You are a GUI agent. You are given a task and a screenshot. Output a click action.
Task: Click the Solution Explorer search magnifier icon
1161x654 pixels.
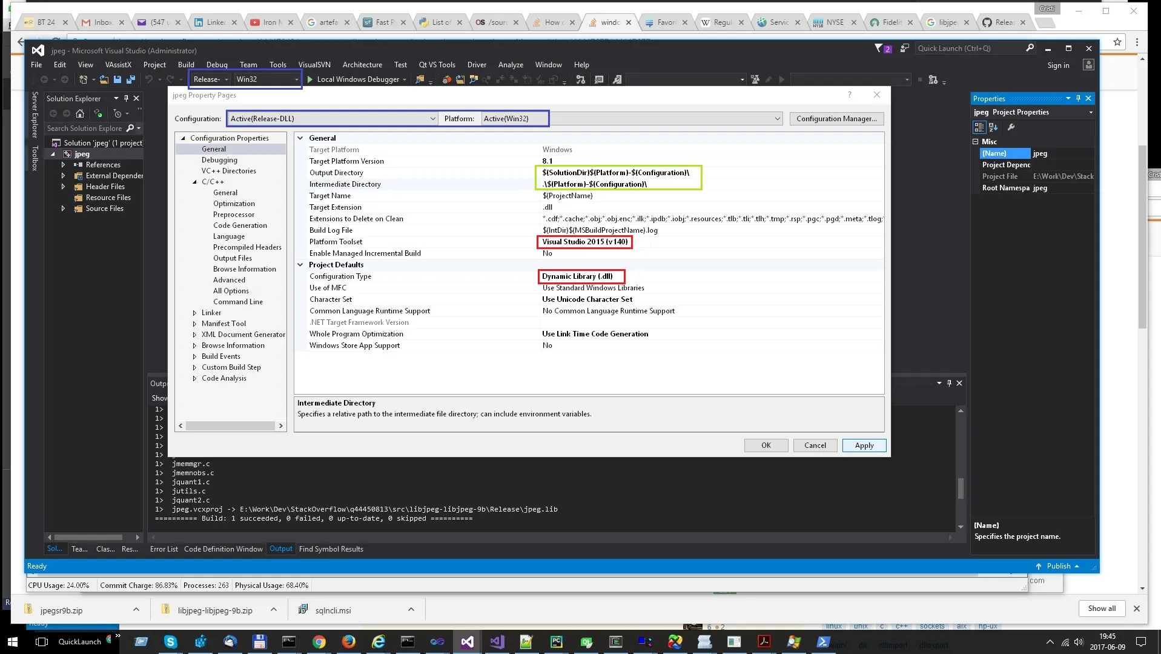point(130,128)
